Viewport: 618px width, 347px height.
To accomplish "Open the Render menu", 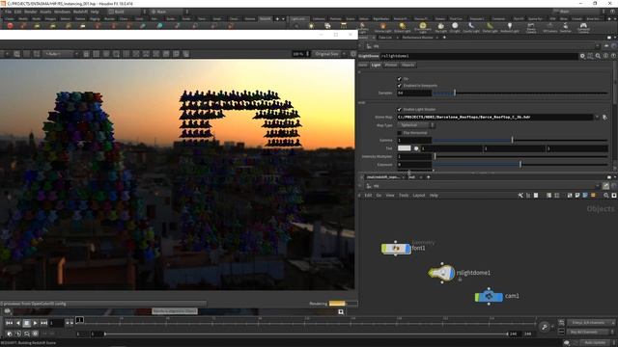I will 30,12.
